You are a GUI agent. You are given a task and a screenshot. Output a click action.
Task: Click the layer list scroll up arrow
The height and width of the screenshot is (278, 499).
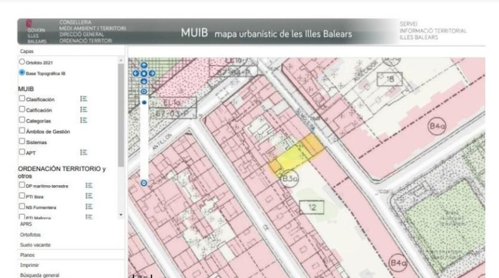pyautogui.click(x=121, y=61)
